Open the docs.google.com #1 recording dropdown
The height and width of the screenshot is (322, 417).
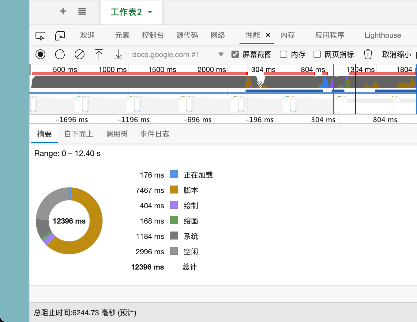(178, 55)
